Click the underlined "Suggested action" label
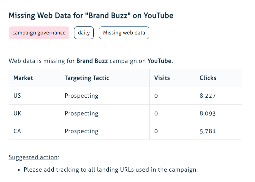The width and height of the screenshot is (255, 182). (34, 157)
